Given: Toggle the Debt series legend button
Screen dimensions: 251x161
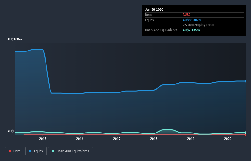Looking at the screenshot, I should (x=14, y=151).
